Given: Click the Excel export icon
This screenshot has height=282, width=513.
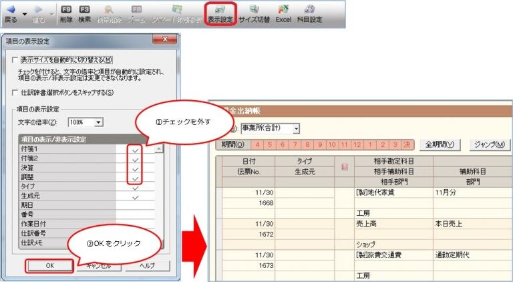Looking at the screenshot, I should pyautogui.click(x=284, y=10).
